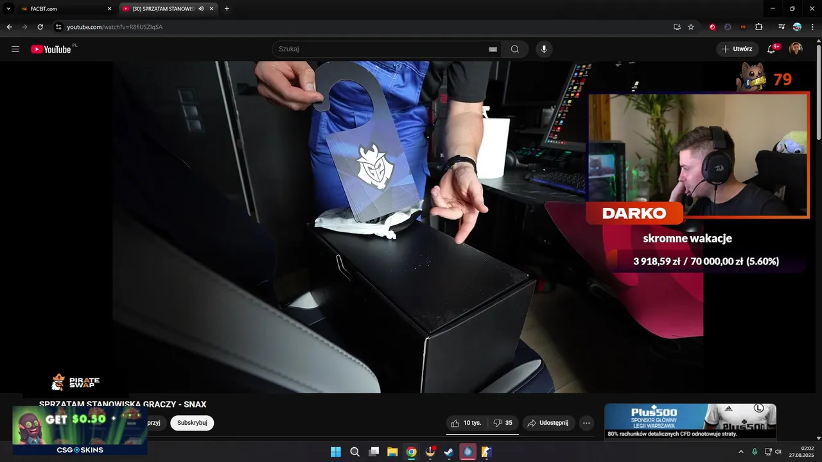Dislike the video (35)
The image size is (822, 462).
coord(503,423)
